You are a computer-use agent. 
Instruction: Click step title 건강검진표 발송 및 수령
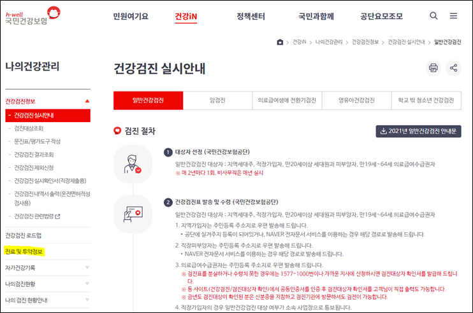click(x=226, y=202)
